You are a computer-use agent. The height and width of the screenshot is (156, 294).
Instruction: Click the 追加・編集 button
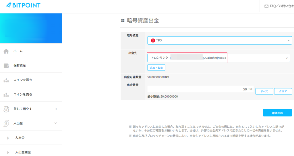[156, 68]
